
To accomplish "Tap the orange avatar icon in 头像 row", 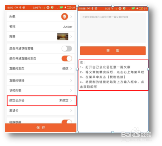I will click(65, 17).
